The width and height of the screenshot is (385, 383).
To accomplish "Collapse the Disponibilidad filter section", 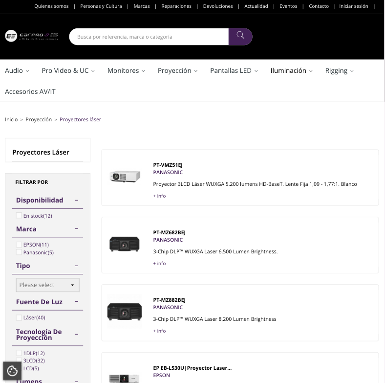I will pyautogui.click(x=77, y=201).
